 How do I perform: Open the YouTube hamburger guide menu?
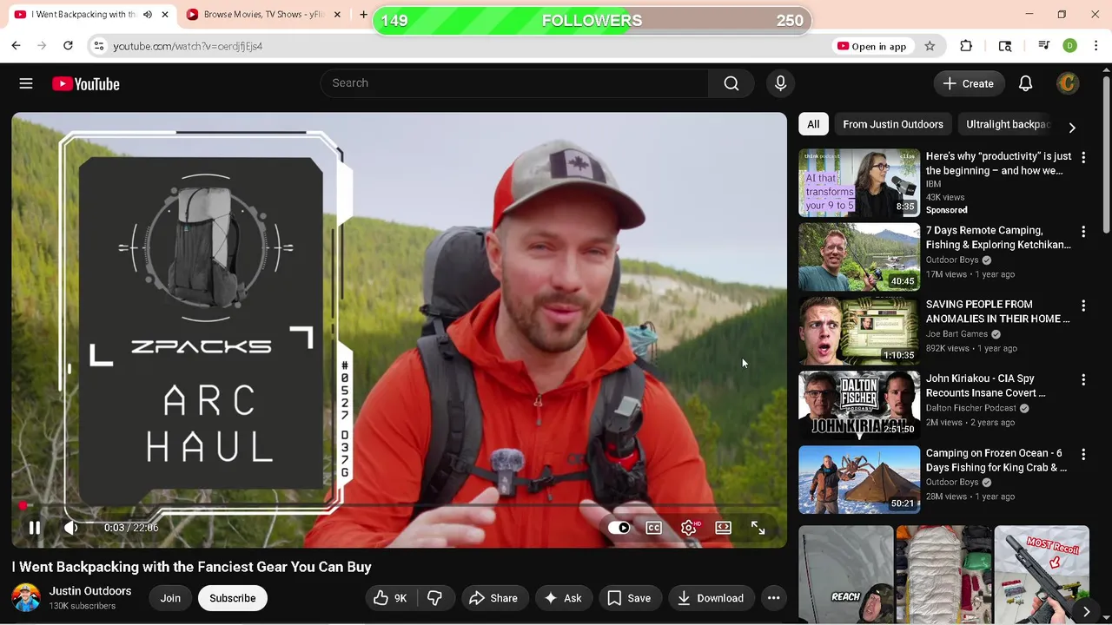tap(26, 83)
